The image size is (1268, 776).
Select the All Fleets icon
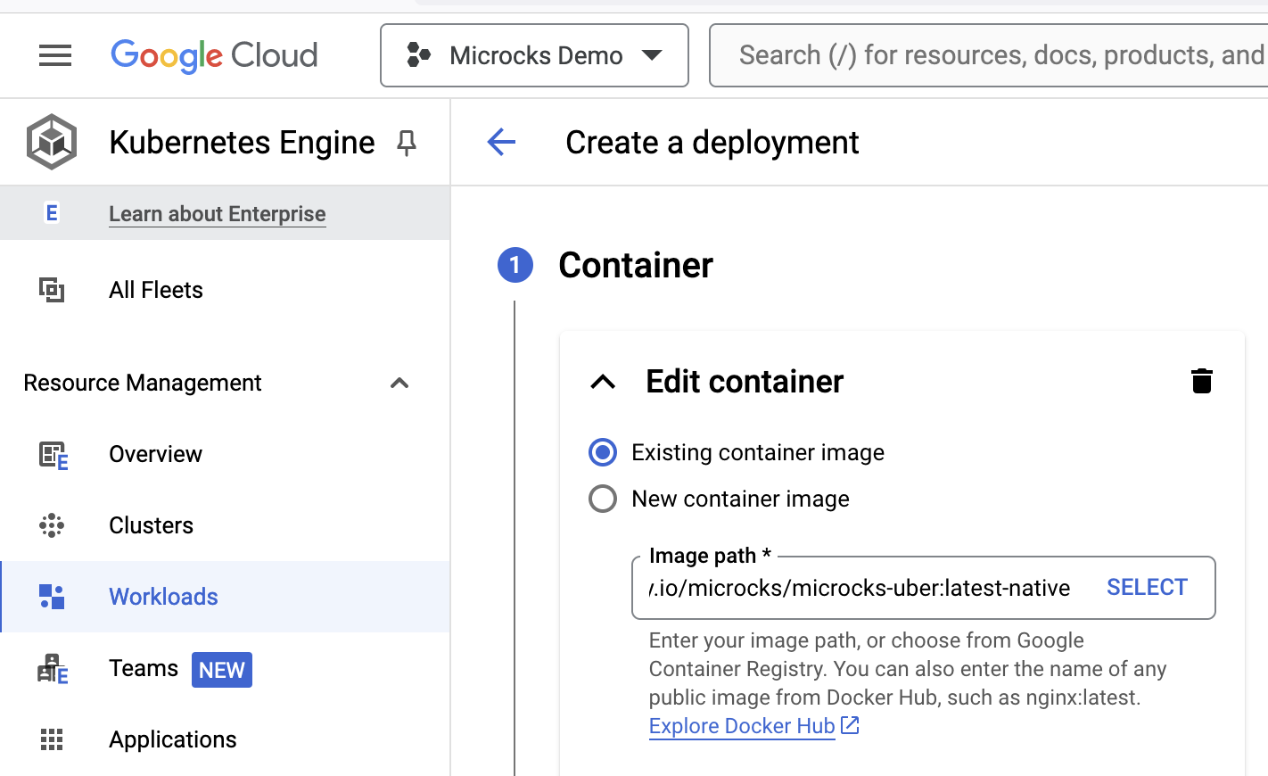click(54, 289)
